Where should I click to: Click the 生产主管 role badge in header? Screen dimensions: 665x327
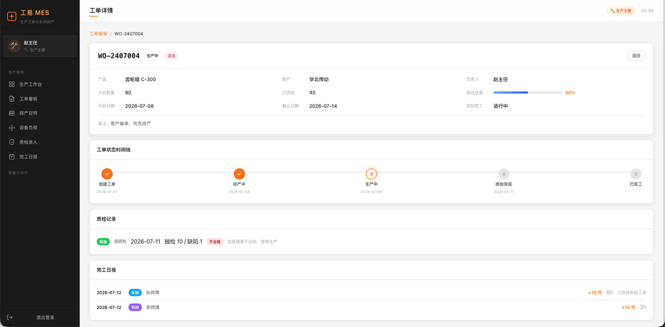(x=620, y=10)
